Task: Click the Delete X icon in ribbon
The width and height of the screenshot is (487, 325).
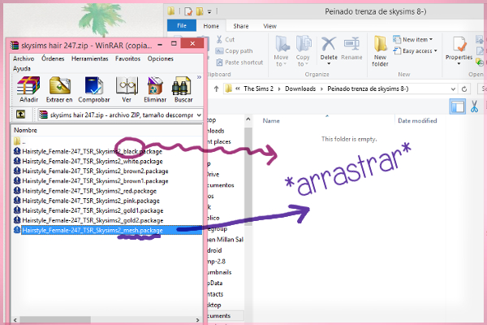Action: tap(329, 44)
